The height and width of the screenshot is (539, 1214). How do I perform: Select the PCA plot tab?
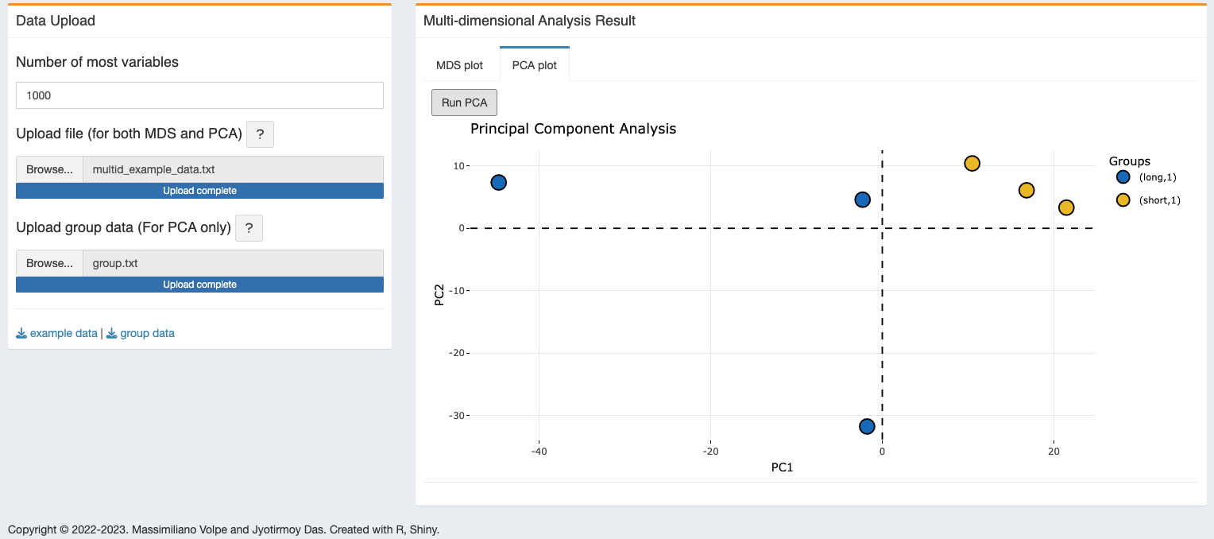[x=534, y=65]
